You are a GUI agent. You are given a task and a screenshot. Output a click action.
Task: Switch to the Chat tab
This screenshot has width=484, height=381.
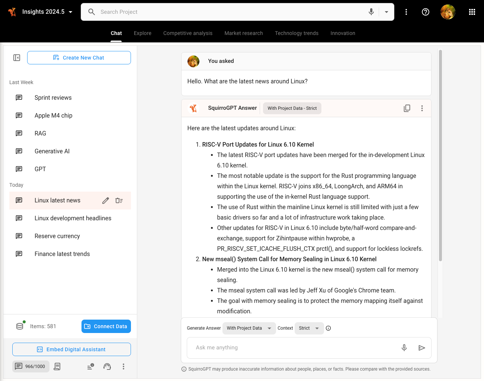tap(116, 33)
